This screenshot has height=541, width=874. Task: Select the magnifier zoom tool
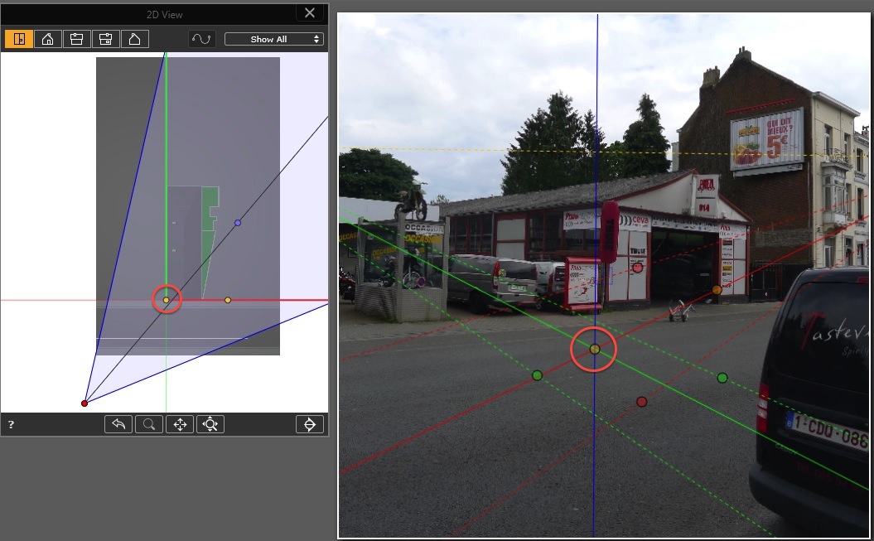click(149, 424)
